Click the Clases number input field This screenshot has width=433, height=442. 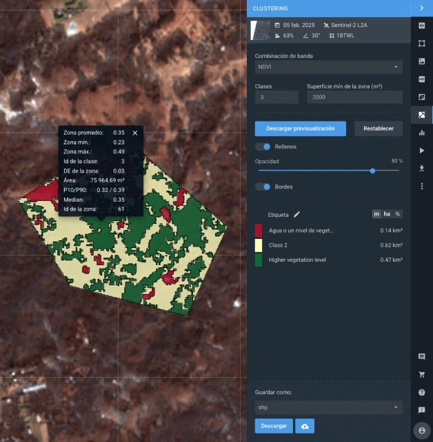[x=276, y=97]
